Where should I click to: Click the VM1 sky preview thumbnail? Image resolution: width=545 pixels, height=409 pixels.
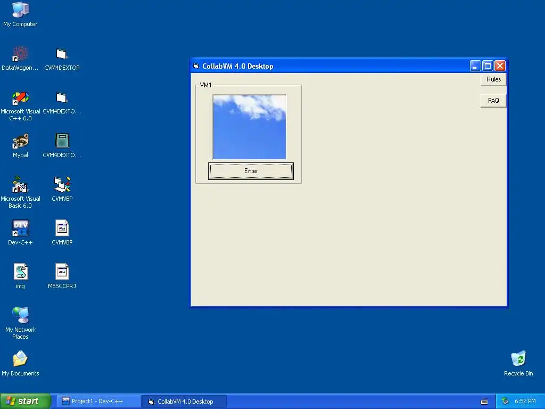click(x=249, y=127)
